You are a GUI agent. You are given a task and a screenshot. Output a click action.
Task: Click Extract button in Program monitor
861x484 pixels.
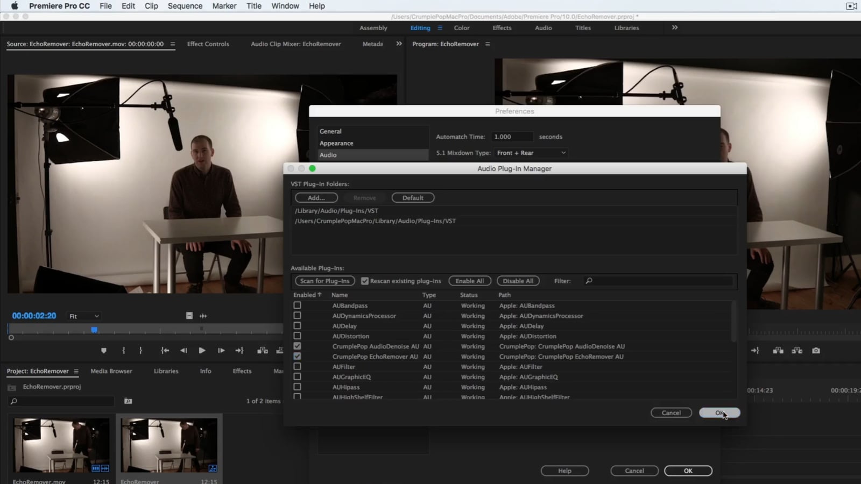[797, 351]
